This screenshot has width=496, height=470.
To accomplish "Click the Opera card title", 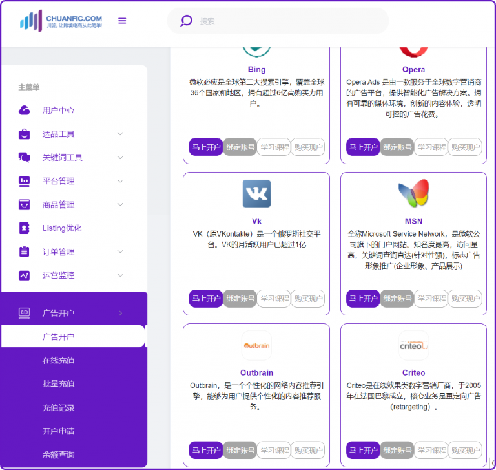I will [413, 69].
